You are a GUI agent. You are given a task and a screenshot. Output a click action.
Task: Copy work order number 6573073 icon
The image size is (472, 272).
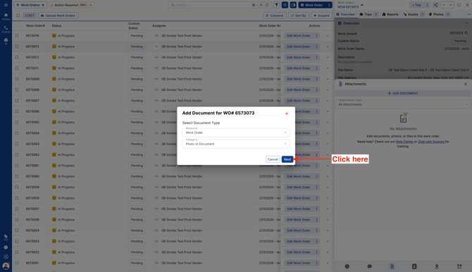tap(466, 33)
